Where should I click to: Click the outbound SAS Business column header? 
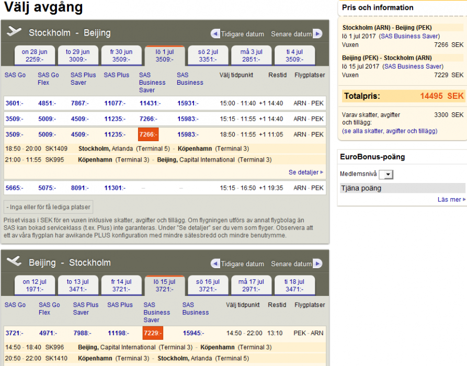[190, 78]
